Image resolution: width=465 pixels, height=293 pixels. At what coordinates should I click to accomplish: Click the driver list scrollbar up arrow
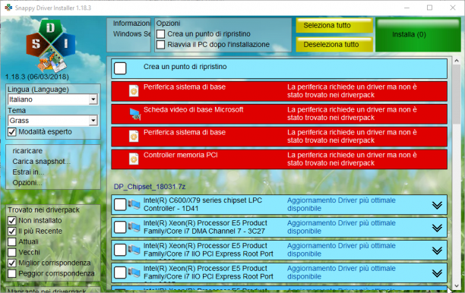457,61
